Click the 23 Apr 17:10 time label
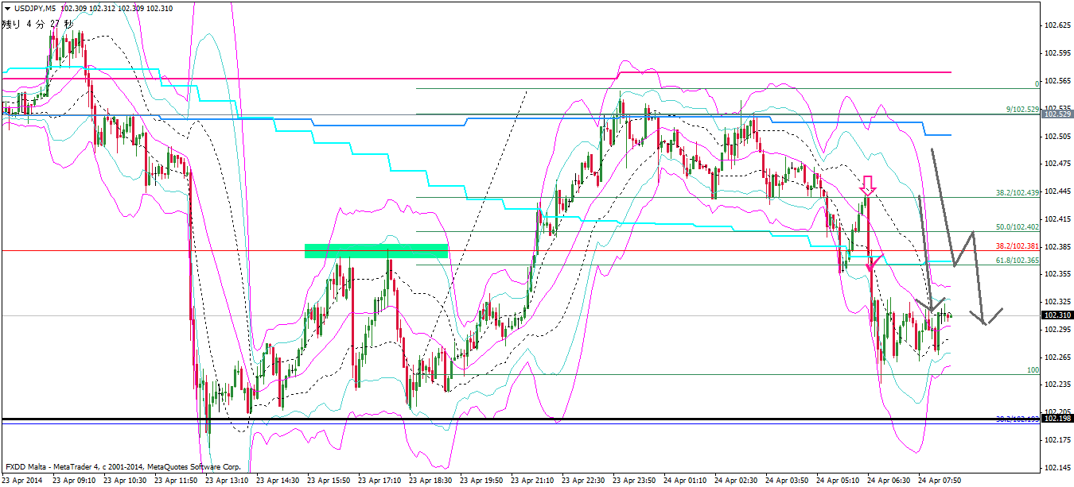The height and width of the screenshot is (487, 1074). [379, 481]
